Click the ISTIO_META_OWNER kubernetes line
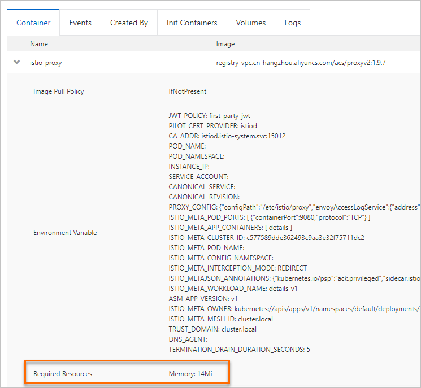 [294, 309]
